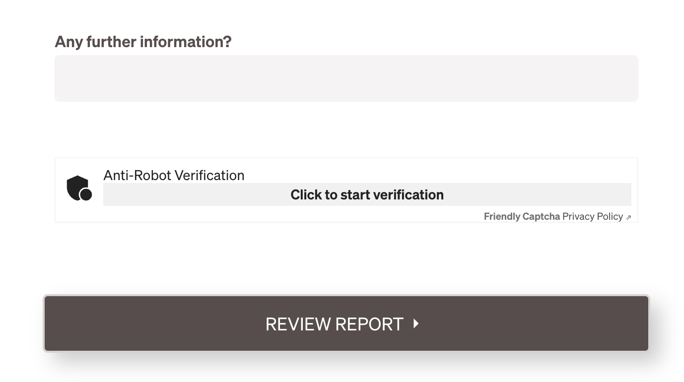View captcha privacy policy page
Viewport: 684px width, 382px height.
coord(593,216)
